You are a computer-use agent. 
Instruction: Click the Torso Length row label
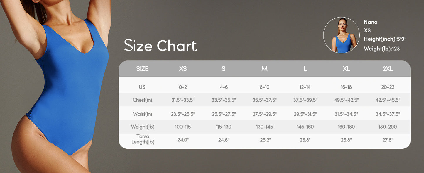pos(143,139)
